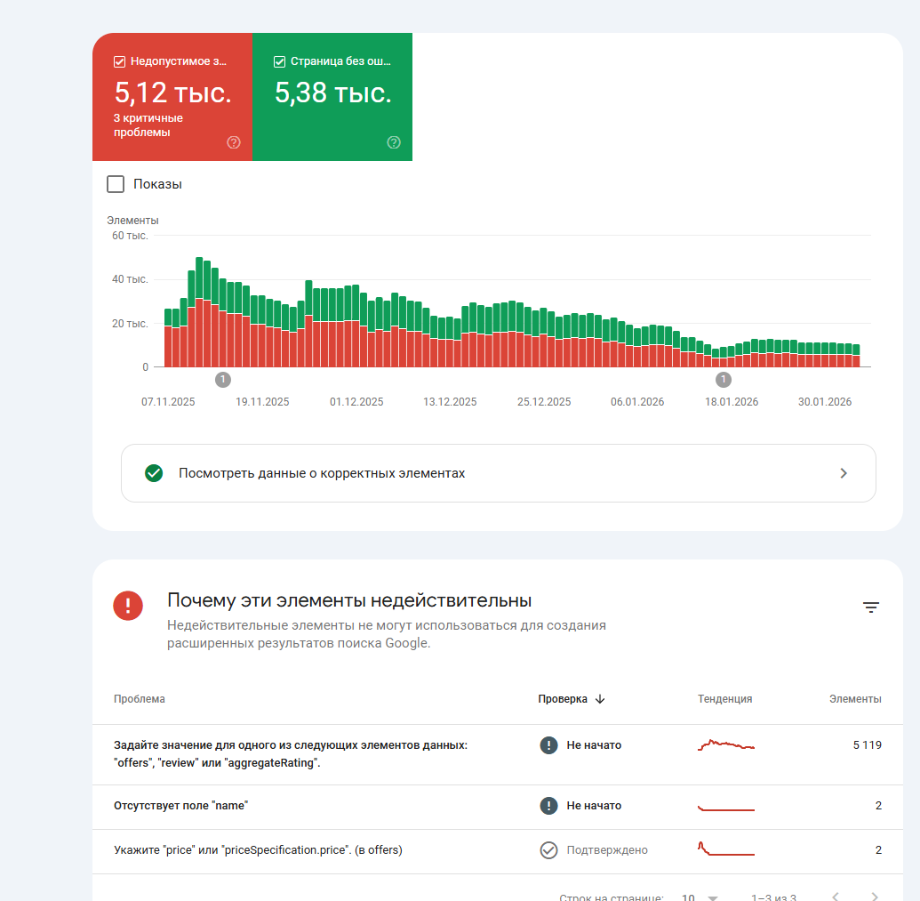Sort table by "Элементы" column header
The image size is (920, 901).
point(854,699)
